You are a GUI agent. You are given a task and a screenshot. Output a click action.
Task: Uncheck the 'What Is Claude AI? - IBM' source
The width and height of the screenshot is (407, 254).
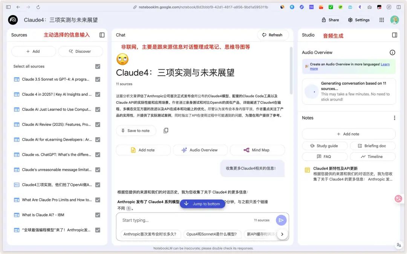pos(98,215)
